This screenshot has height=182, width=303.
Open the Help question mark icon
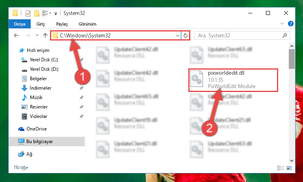pyautogui.click(x=290, y=24)
